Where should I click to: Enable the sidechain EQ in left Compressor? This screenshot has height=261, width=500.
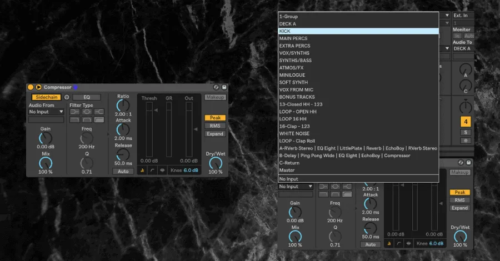pyautogui.click(x=87, y=97)
